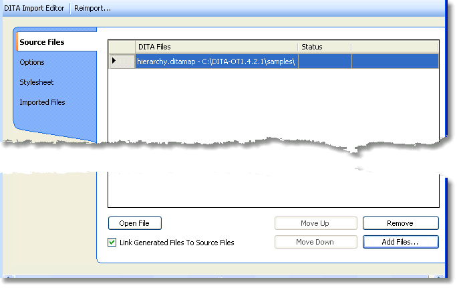457x288 pixels.
Task: Open the Options tab
Action: click(32, 62)
